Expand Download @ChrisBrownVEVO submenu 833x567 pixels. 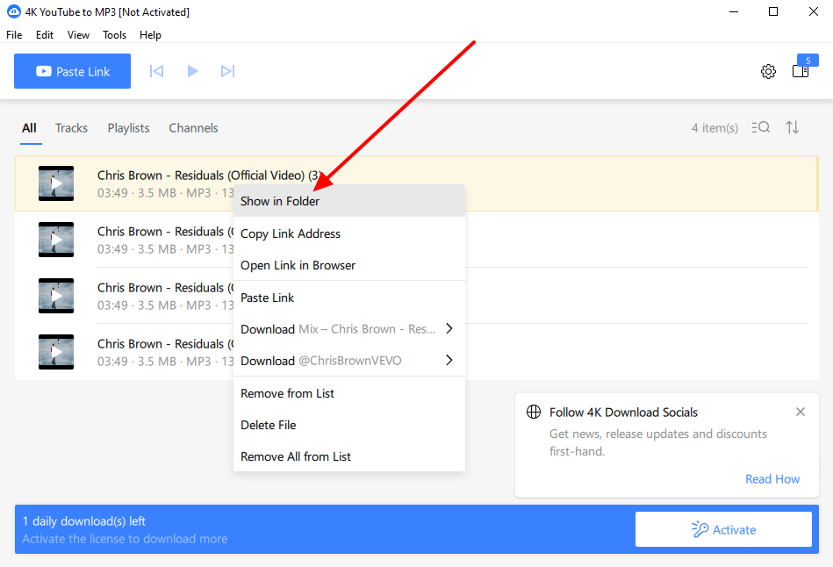349,361
